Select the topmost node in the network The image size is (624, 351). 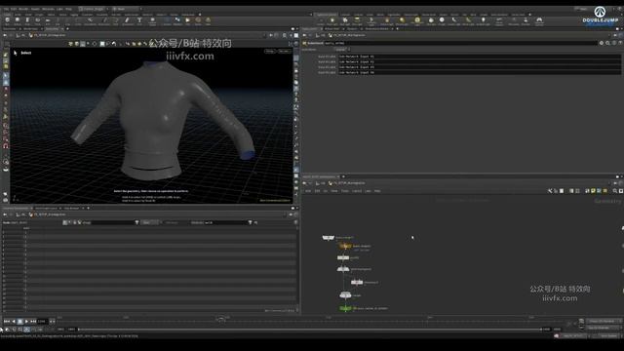point(329,238)
